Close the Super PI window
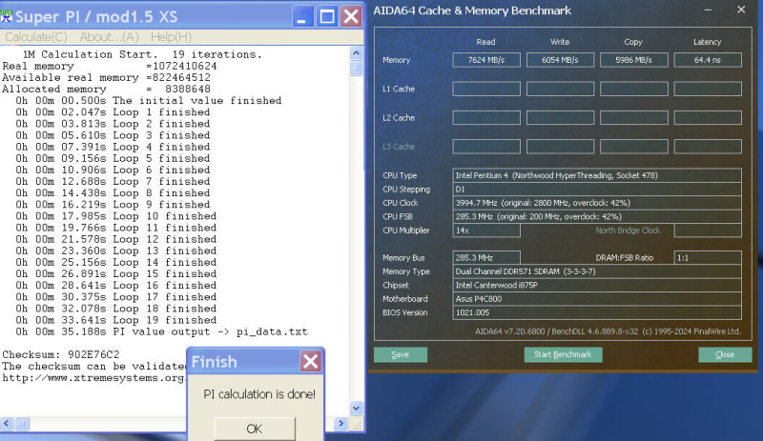The image size is (763, 441). [x=350, y=16]
